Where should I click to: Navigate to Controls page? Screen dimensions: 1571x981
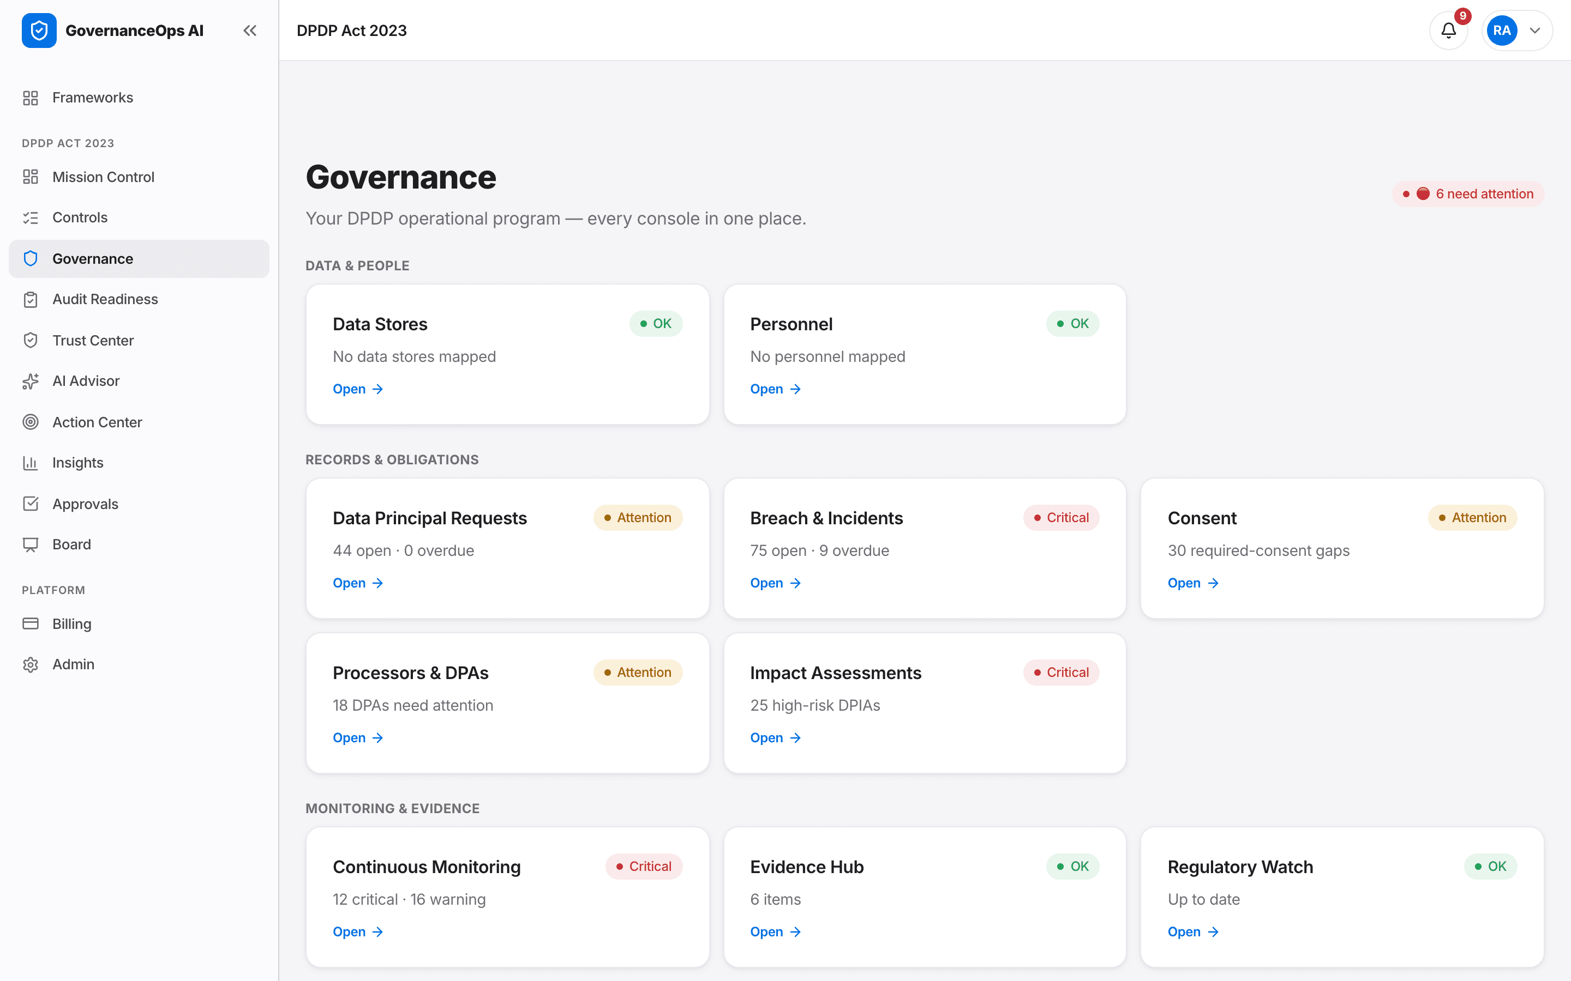139,217
